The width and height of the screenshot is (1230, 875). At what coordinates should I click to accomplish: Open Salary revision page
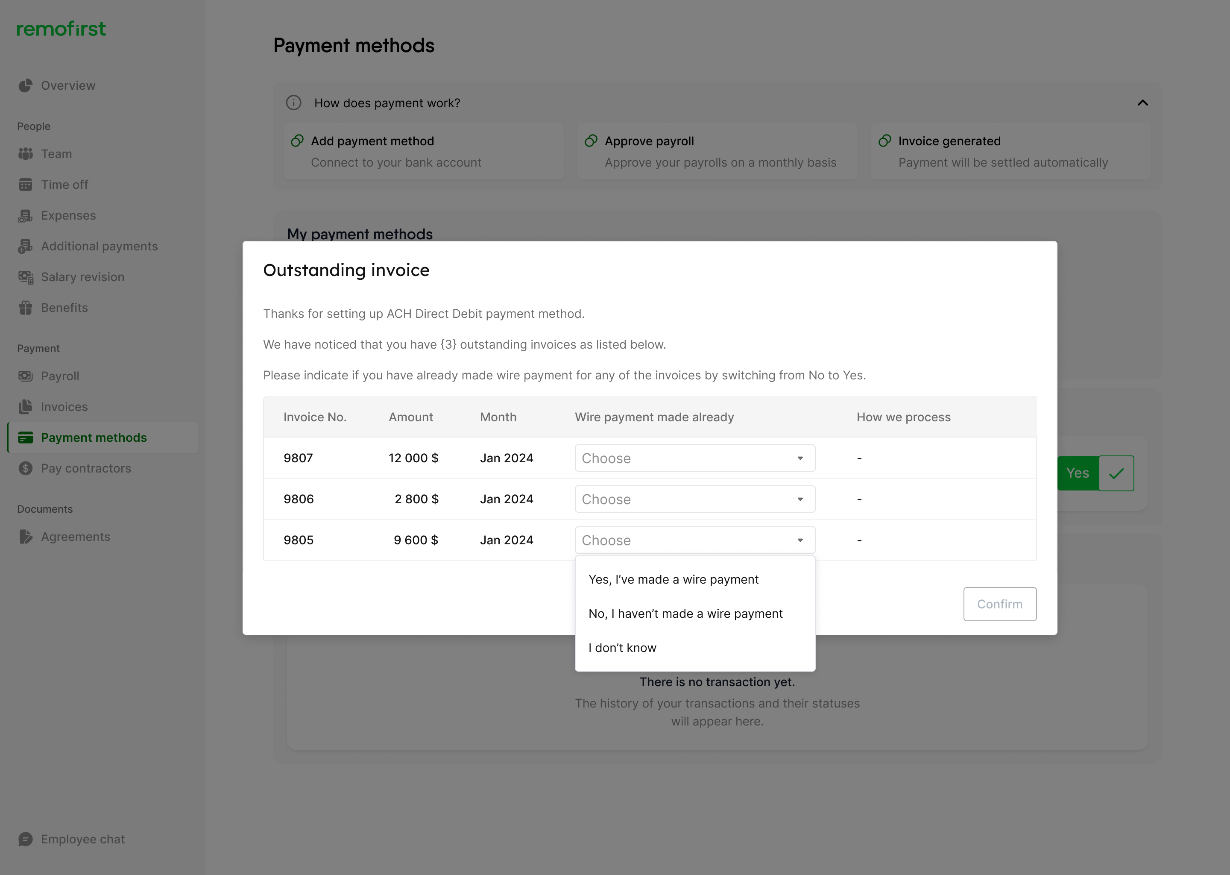click(82, 277)
